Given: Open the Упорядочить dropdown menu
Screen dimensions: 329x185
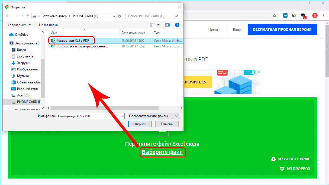Looking at the screenshot, I should pos(19,25).
